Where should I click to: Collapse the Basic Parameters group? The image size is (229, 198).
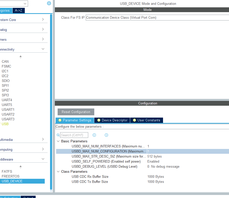pos(58,141)
